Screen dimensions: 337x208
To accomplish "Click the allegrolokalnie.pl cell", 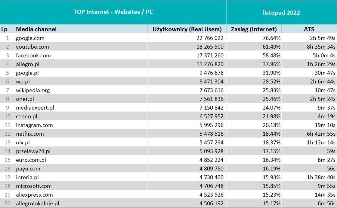I will click(37, 203).
